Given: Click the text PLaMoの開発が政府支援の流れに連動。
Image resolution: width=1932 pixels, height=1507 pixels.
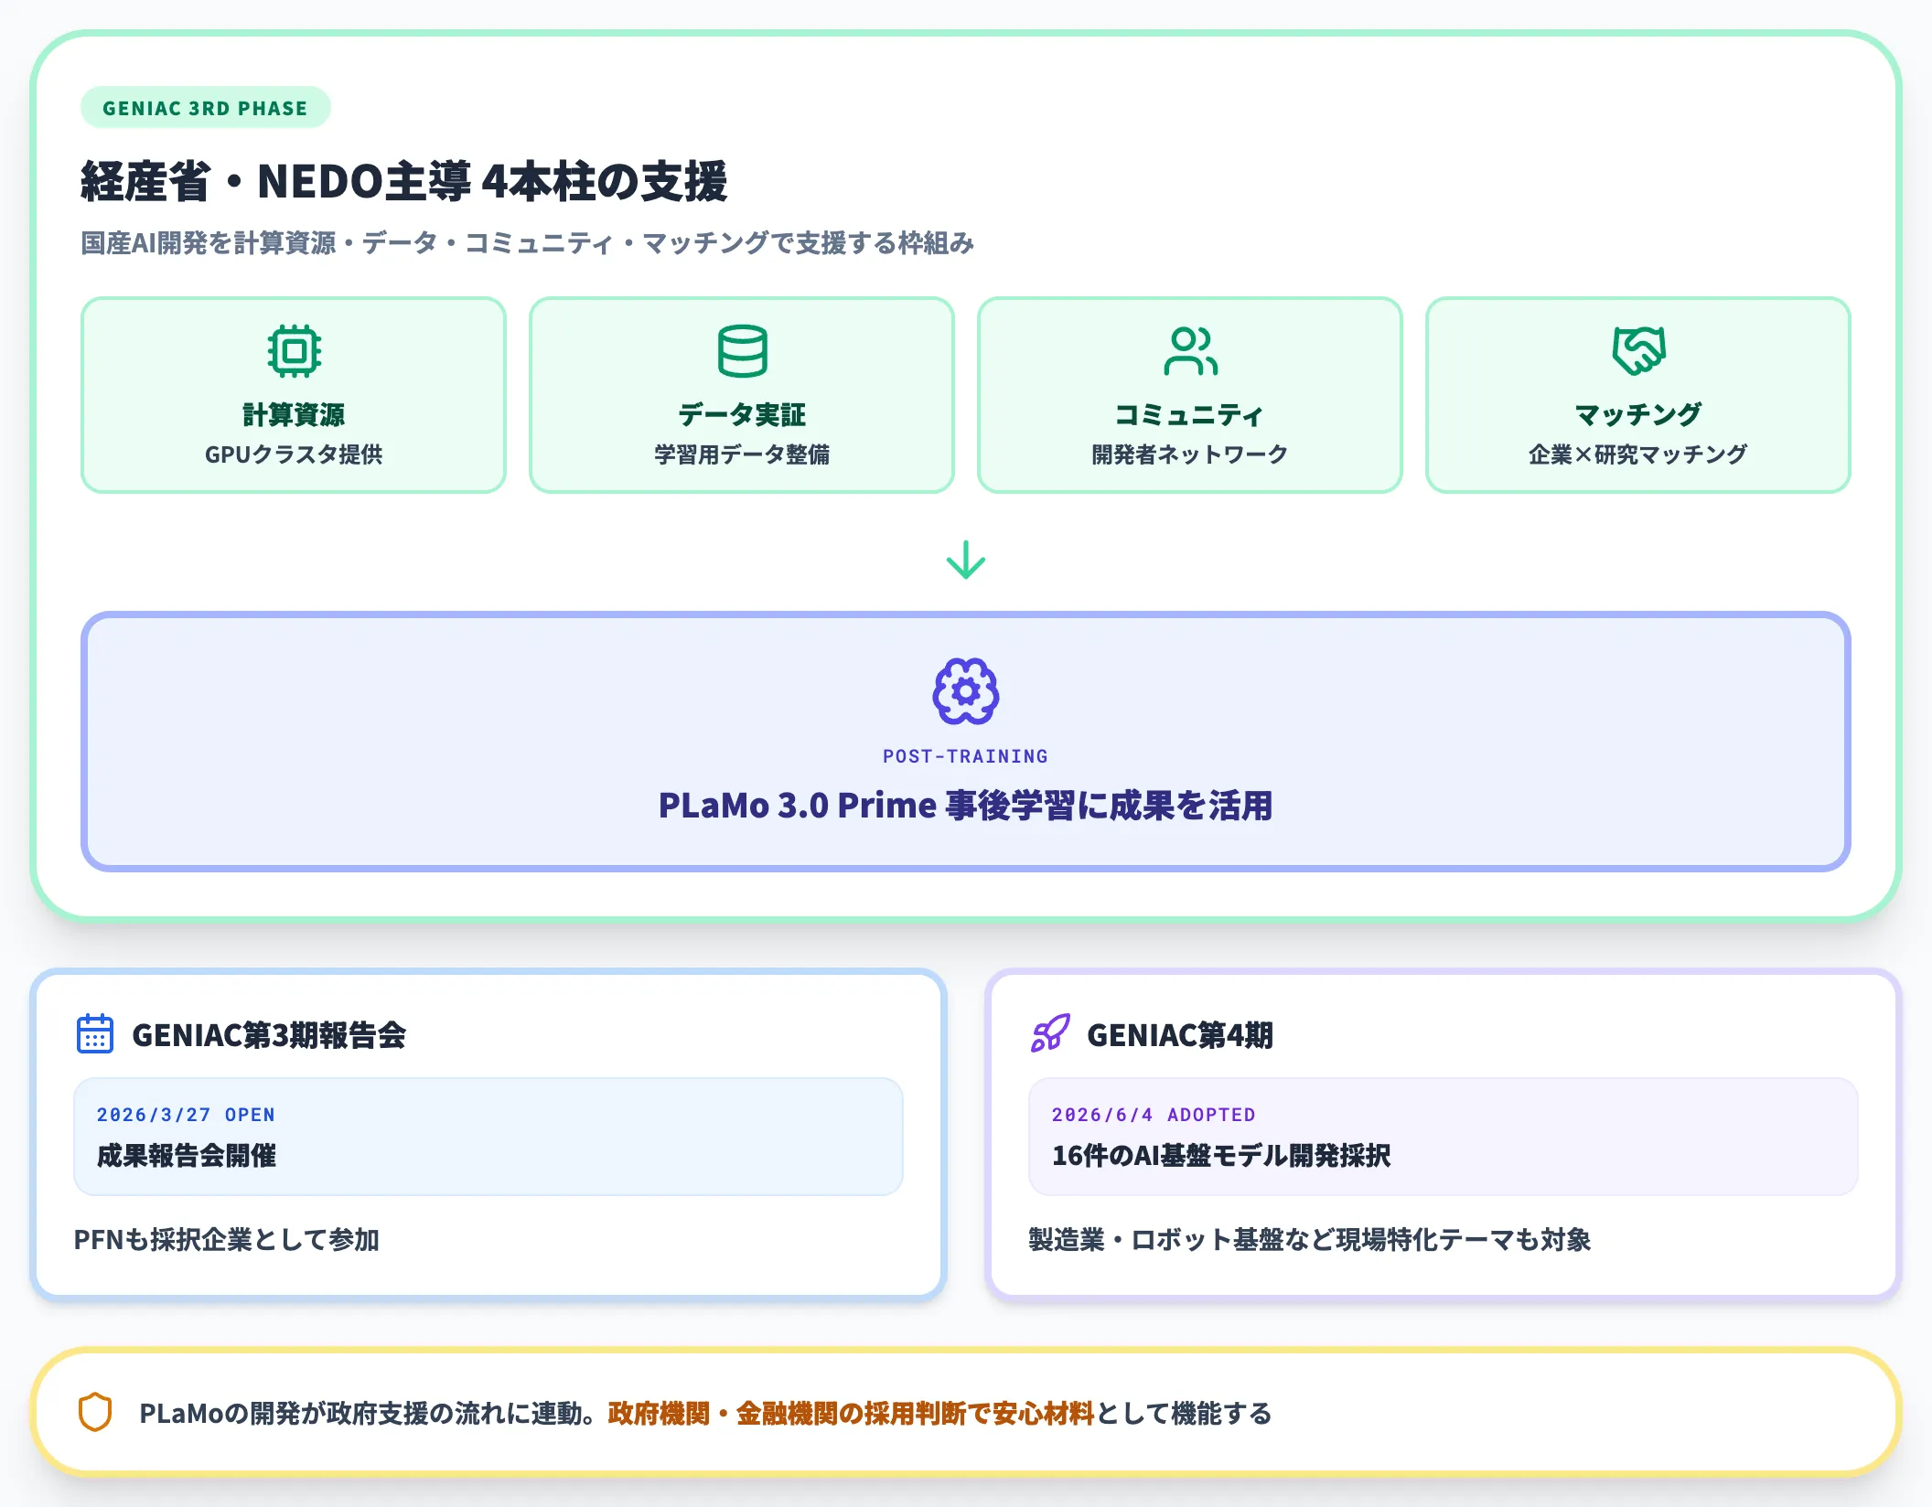Looking at the screenshot, I should coord(370,1414).
